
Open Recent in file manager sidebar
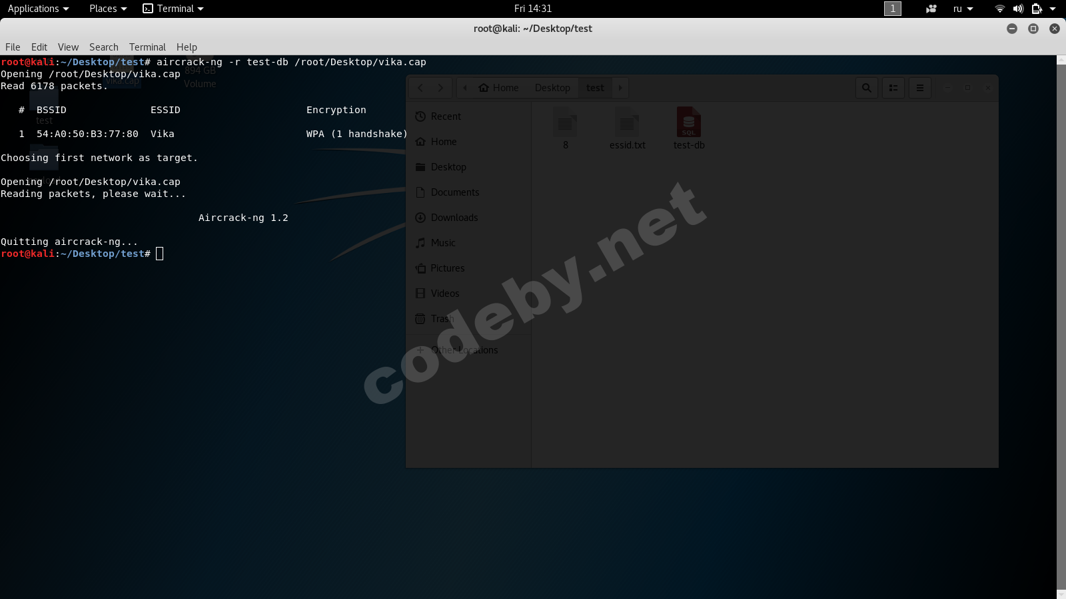pos(468,116)
